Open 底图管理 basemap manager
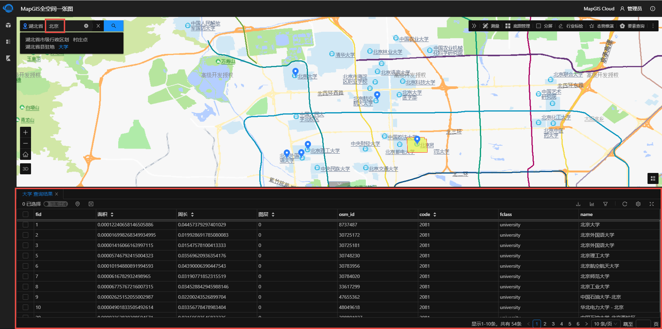 click(x=518, y=26)
